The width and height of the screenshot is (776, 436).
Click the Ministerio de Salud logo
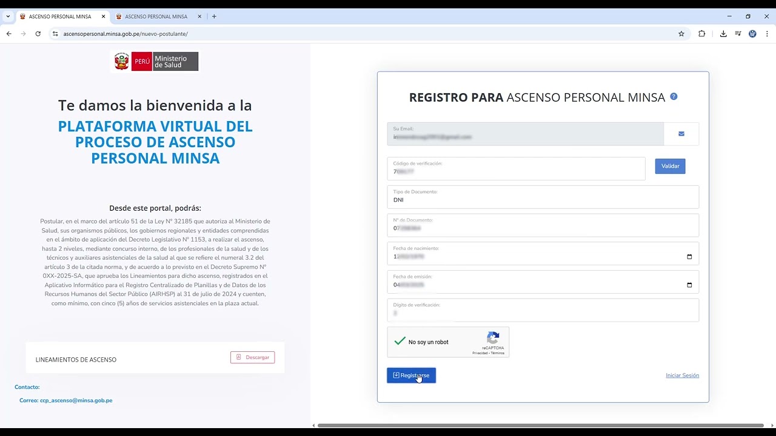(156, 61)
